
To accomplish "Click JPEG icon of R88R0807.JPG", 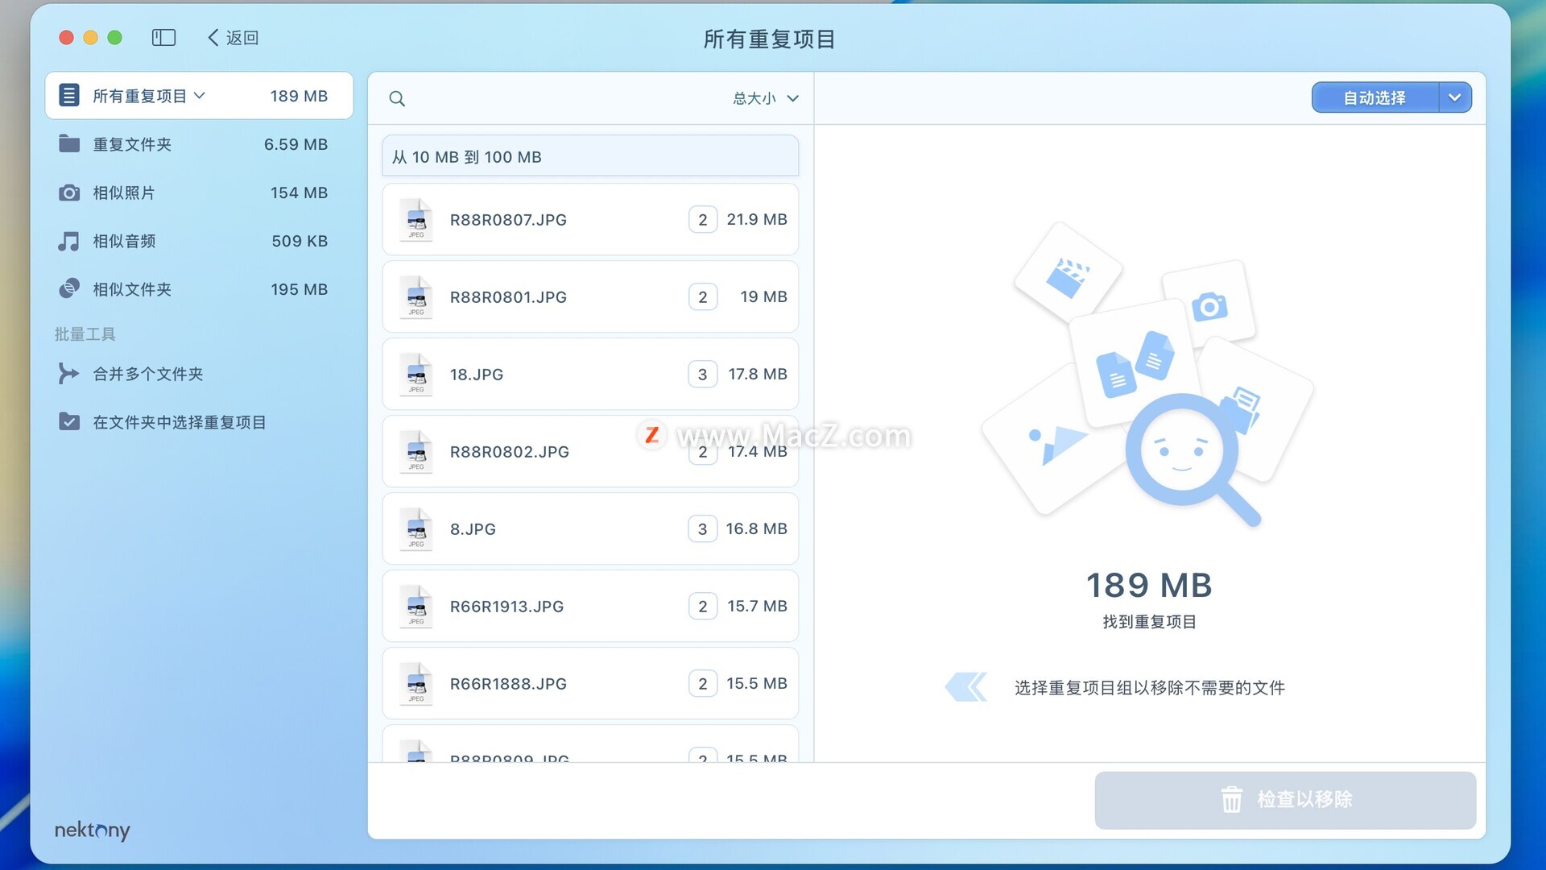I will click(416, 220).
